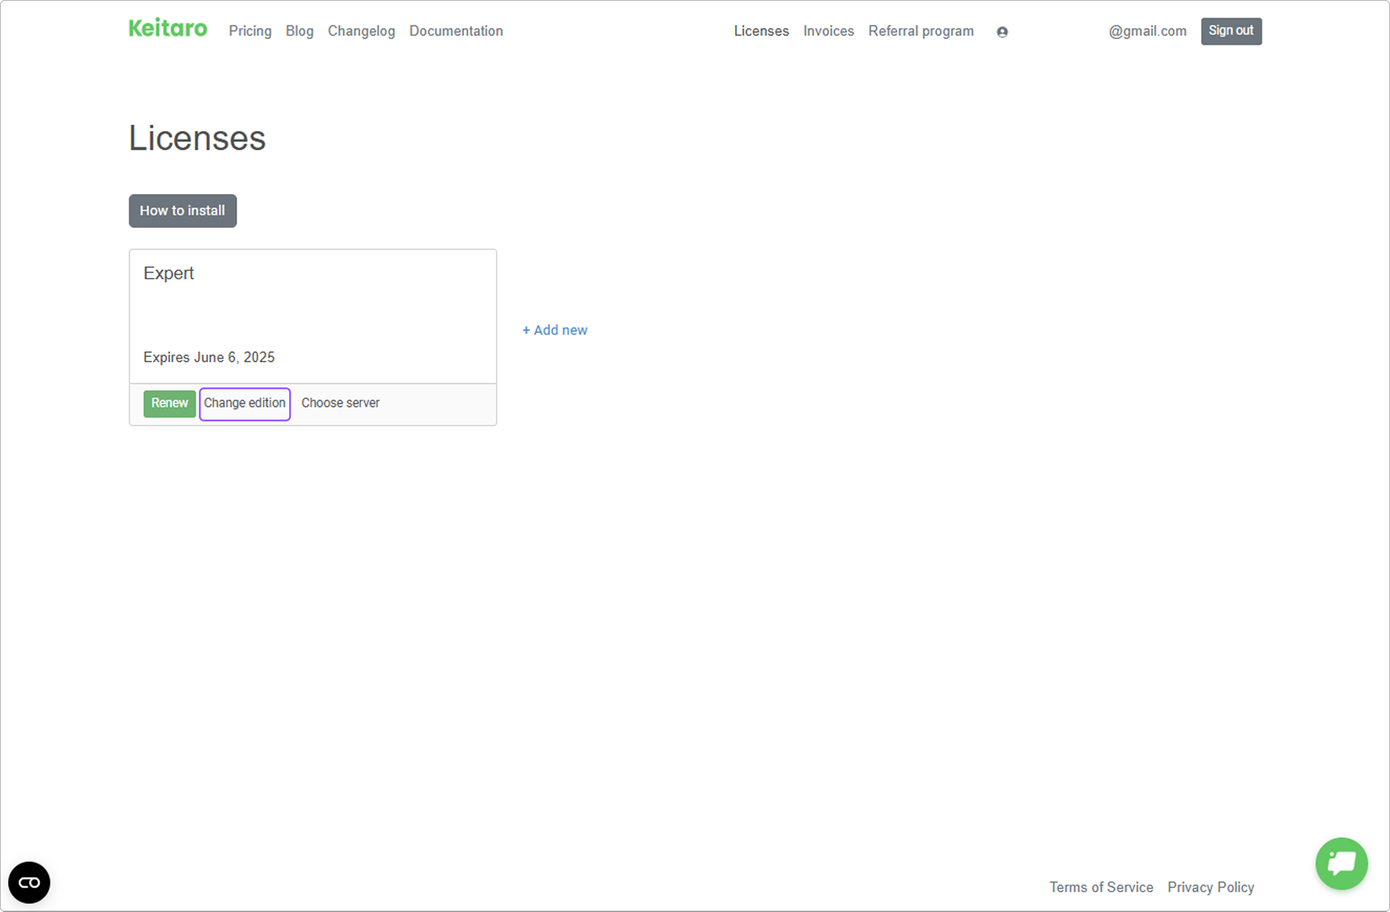Open the user profile icon
Image resolution: width=1390 pixels, height=912 pixels.
coord(1002,32)
